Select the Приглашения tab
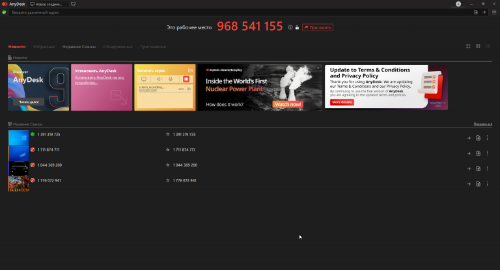The width and height of the screenshot is (500, 270). 153,47
